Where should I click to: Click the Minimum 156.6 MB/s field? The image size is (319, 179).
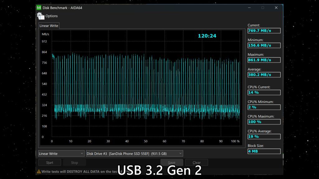264,45
